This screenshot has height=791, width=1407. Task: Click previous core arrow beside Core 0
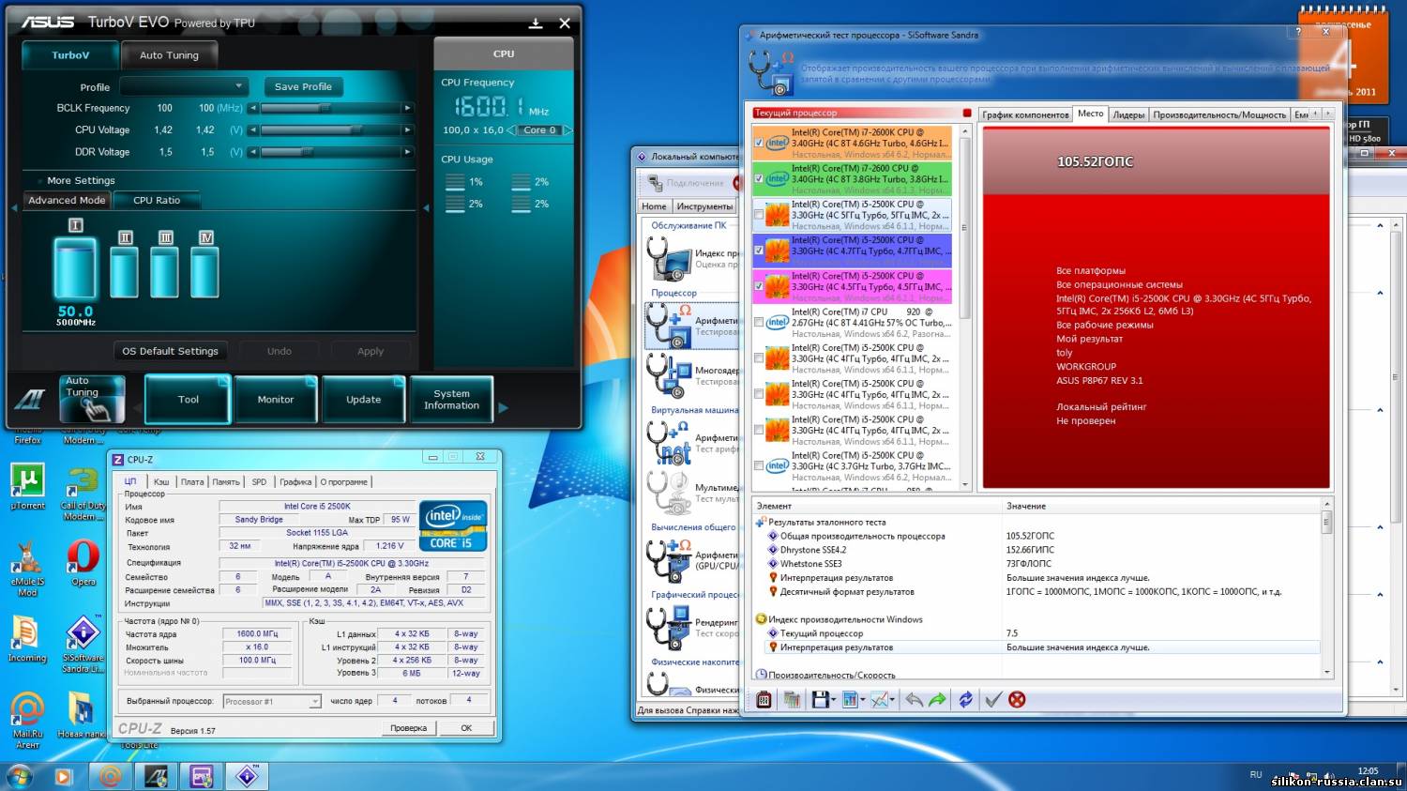511,129
